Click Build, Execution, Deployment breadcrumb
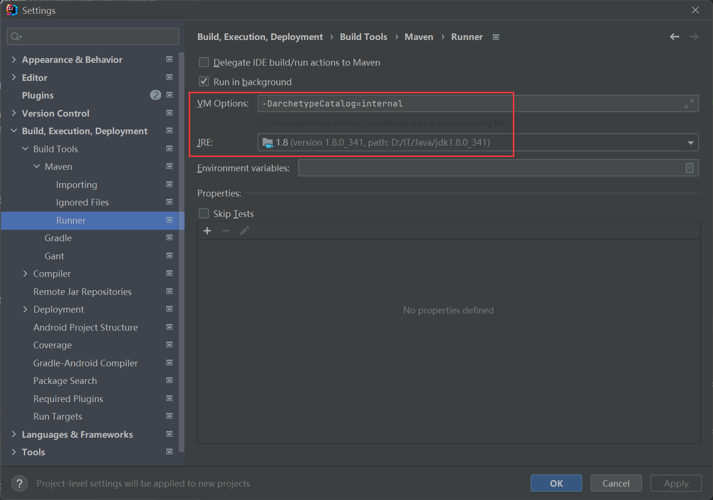This screenshot has width=713, height=500. tap(260, 37)
